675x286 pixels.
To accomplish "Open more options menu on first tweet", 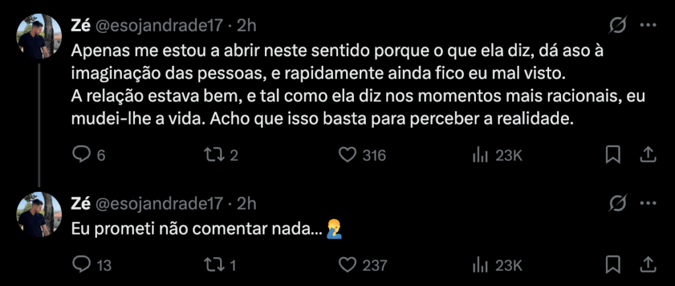I will (x=649, y=26).
